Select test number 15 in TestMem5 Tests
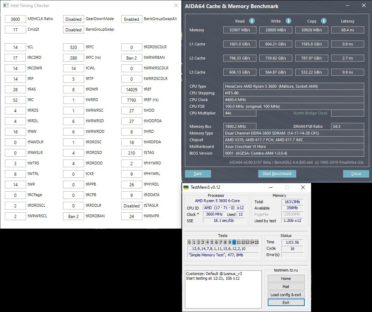The height and width of the screenshot is (312, 372). click(x=257, y=242)
